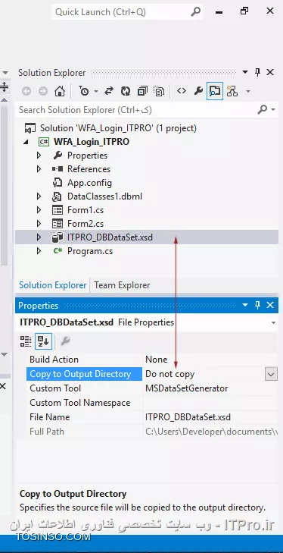
Task: Close the Solution Explorer panel
Action: [270, 72]
